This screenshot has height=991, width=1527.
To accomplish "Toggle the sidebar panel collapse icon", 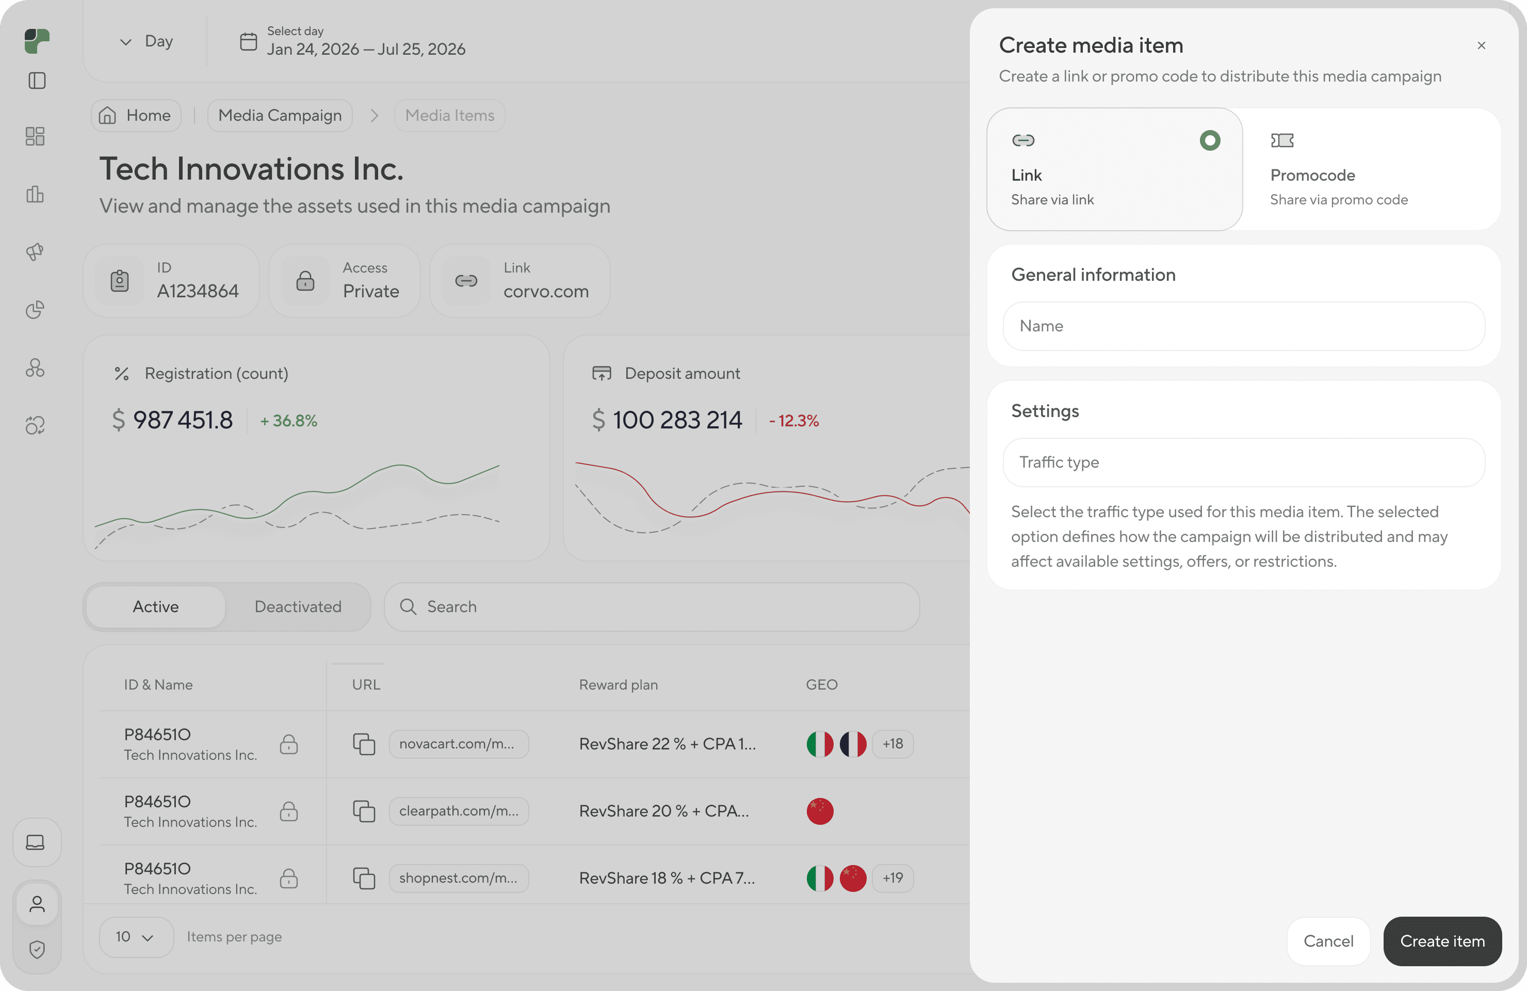I will point(37,81).
